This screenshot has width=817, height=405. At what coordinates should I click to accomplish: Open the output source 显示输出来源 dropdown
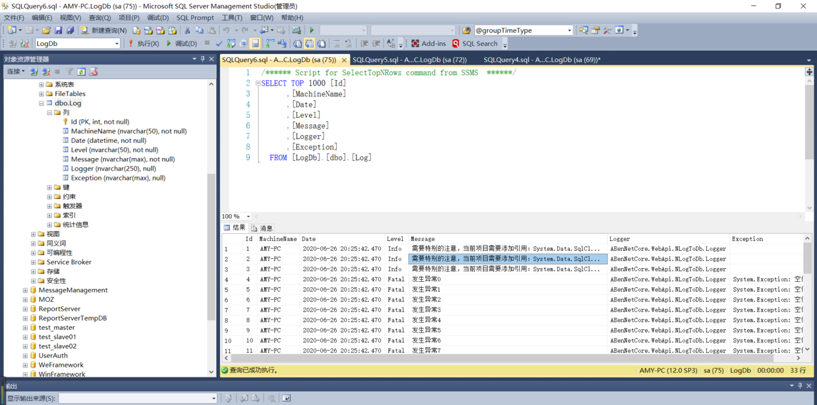pyautogui.click(x=213, y=398)
